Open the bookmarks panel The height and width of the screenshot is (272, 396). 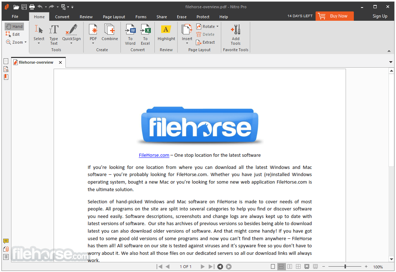click(6, 77)
